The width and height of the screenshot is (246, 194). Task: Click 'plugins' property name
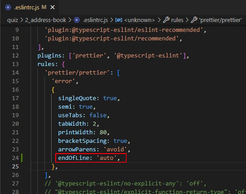pos(49,56)
